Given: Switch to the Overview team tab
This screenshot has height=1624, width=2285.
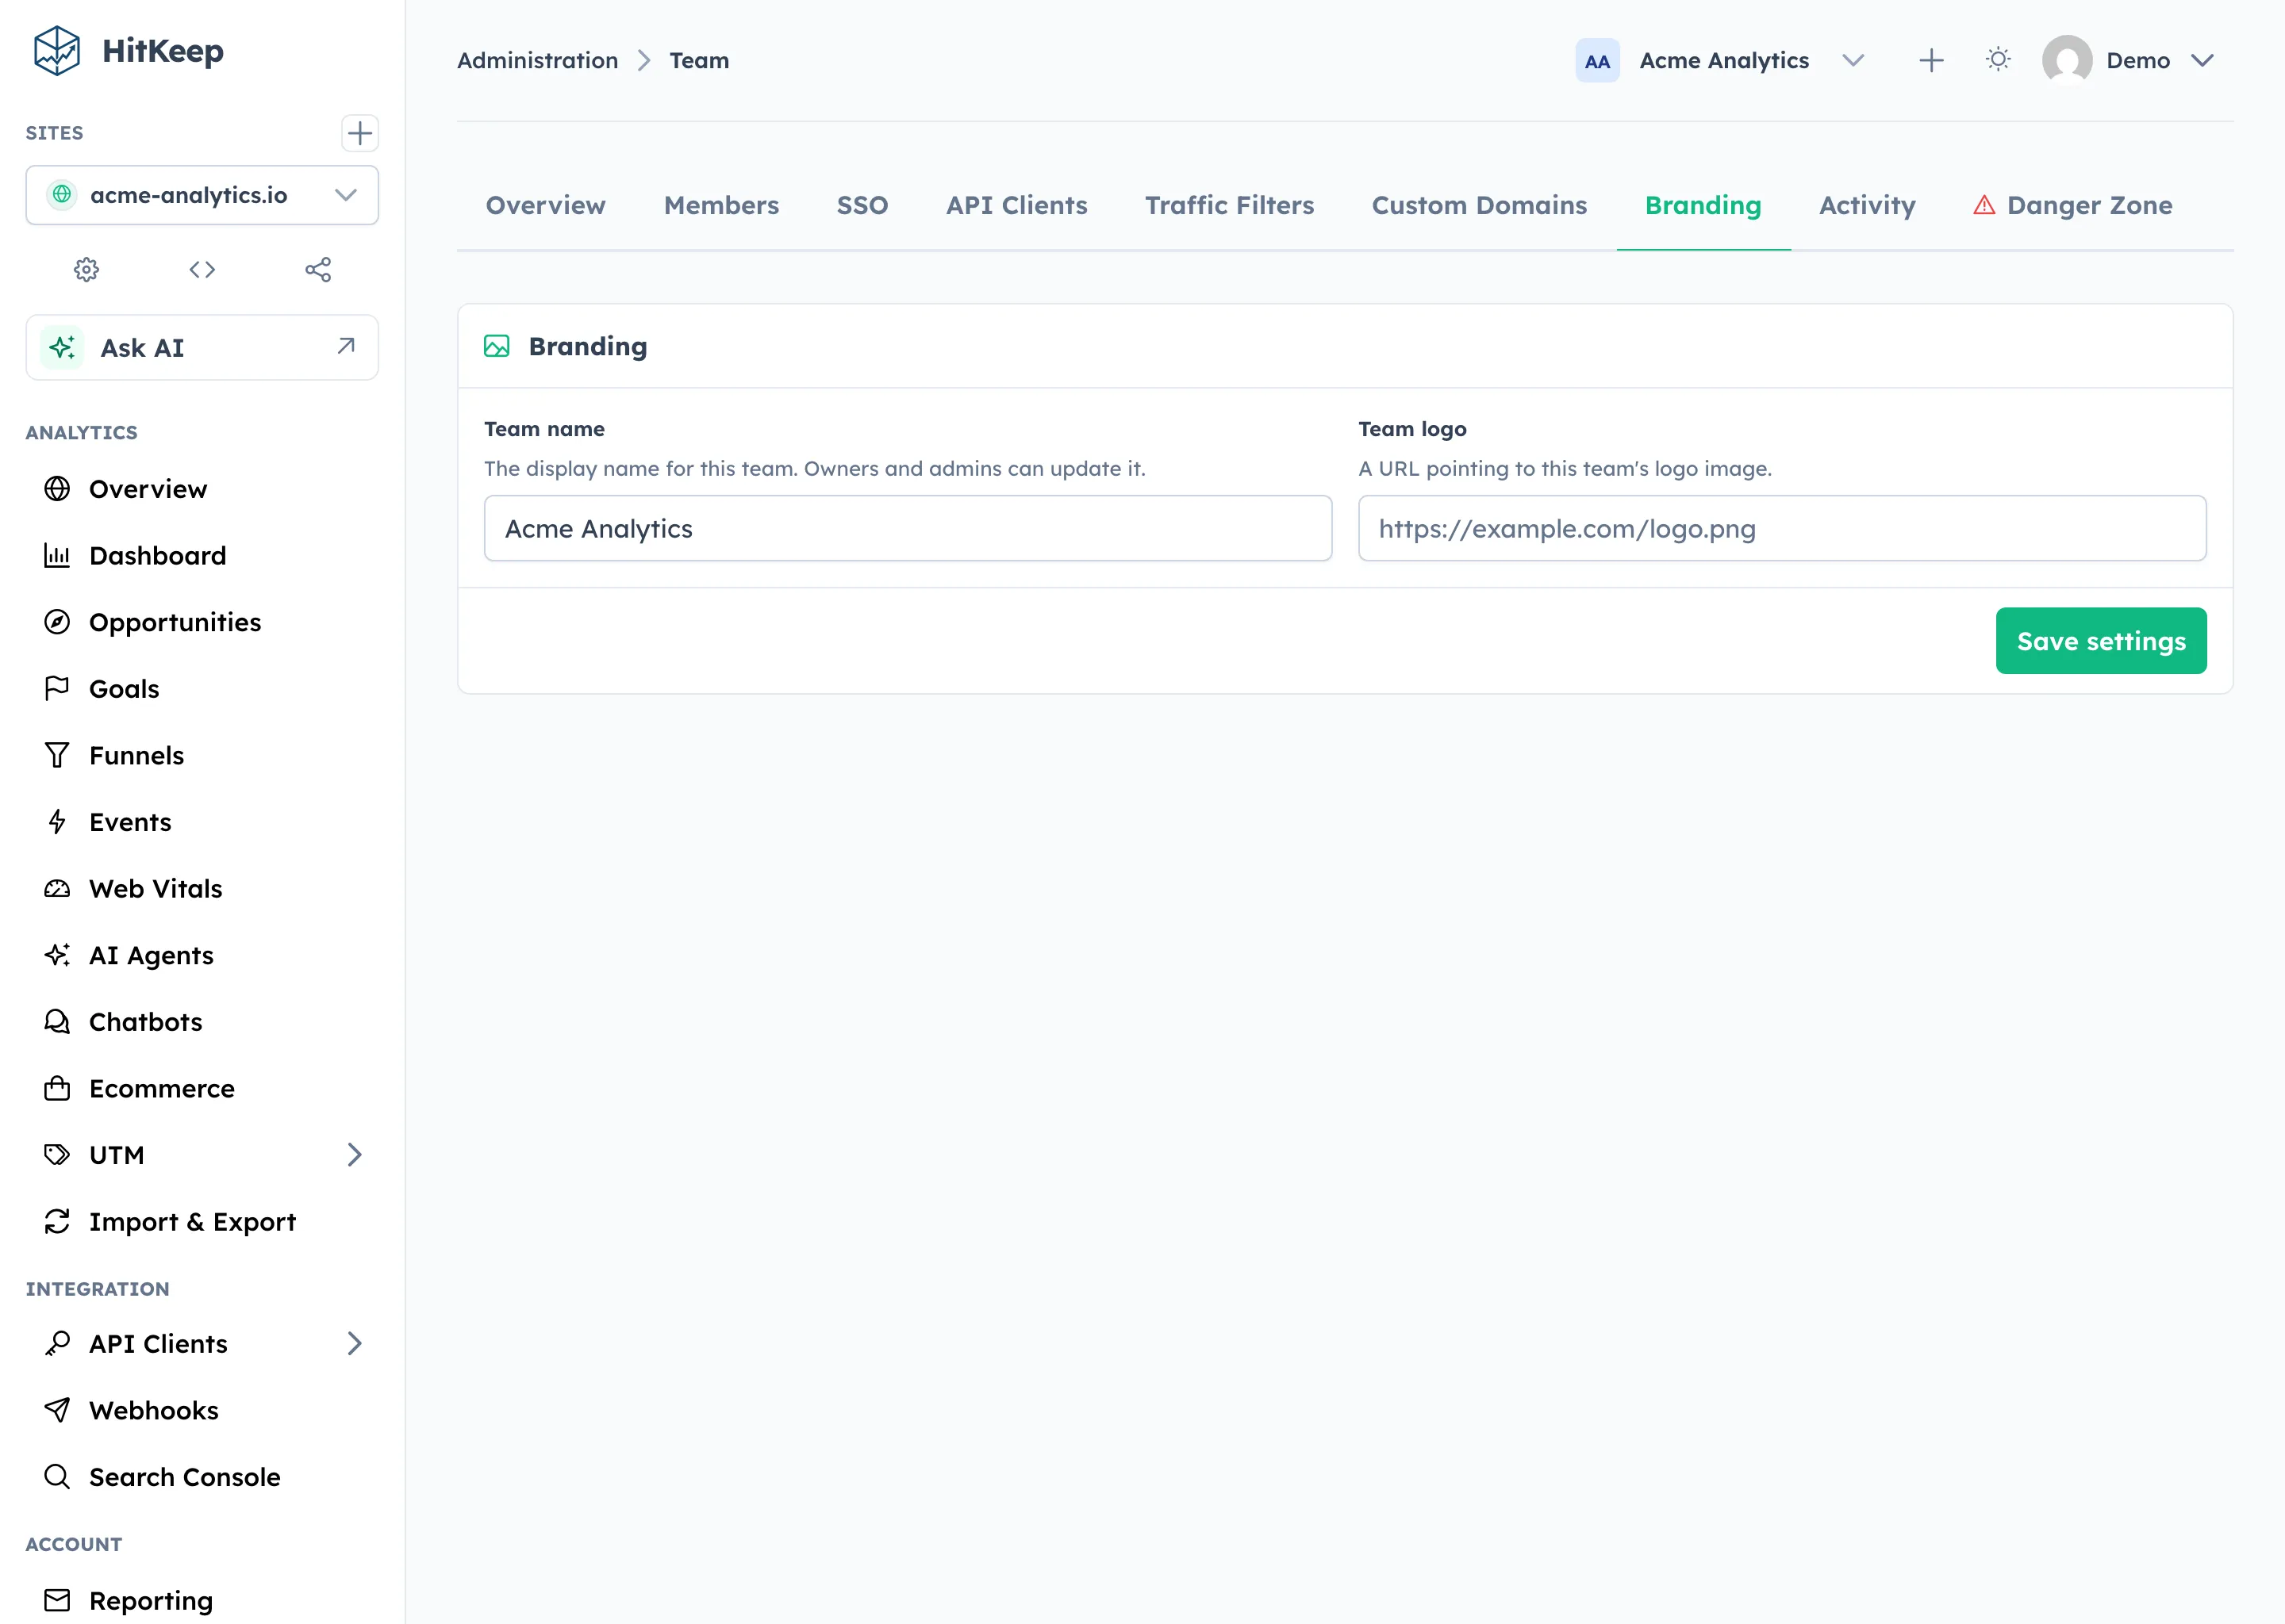Looking at the screenshot, I should [x=545, y=205].
